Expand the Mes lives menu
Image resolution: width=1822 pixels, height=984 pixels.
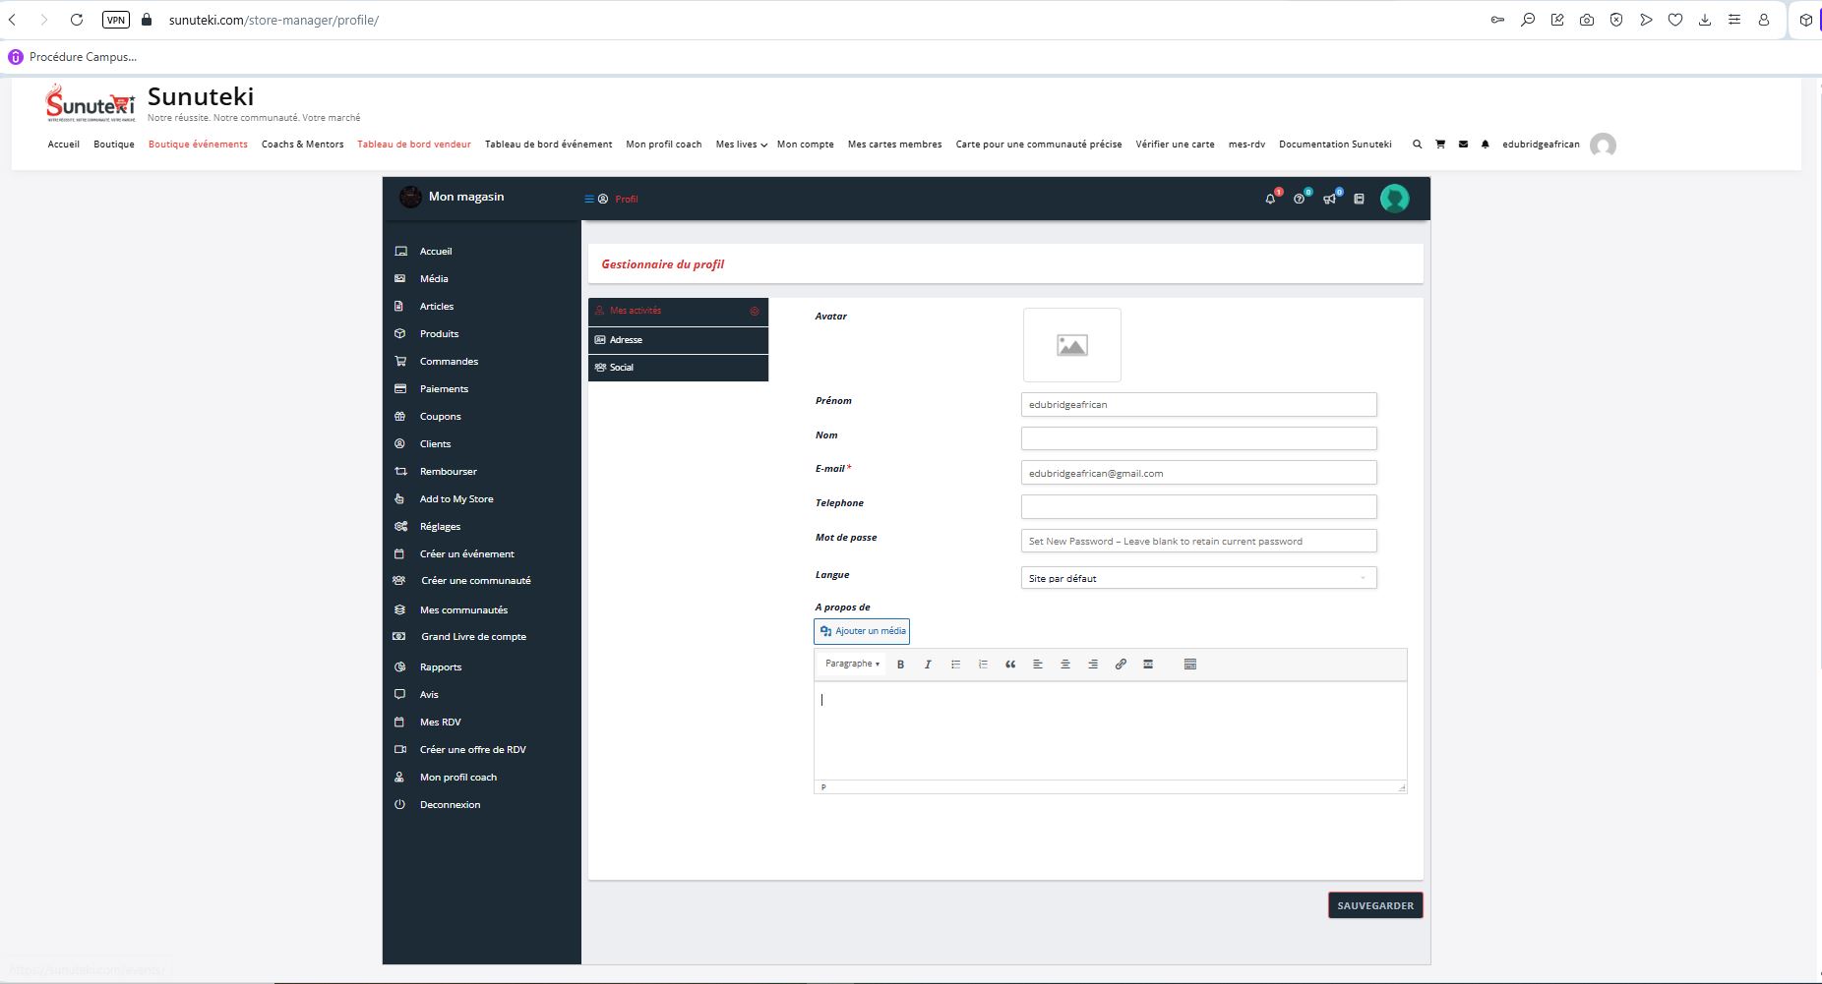[x=741, y=145]
